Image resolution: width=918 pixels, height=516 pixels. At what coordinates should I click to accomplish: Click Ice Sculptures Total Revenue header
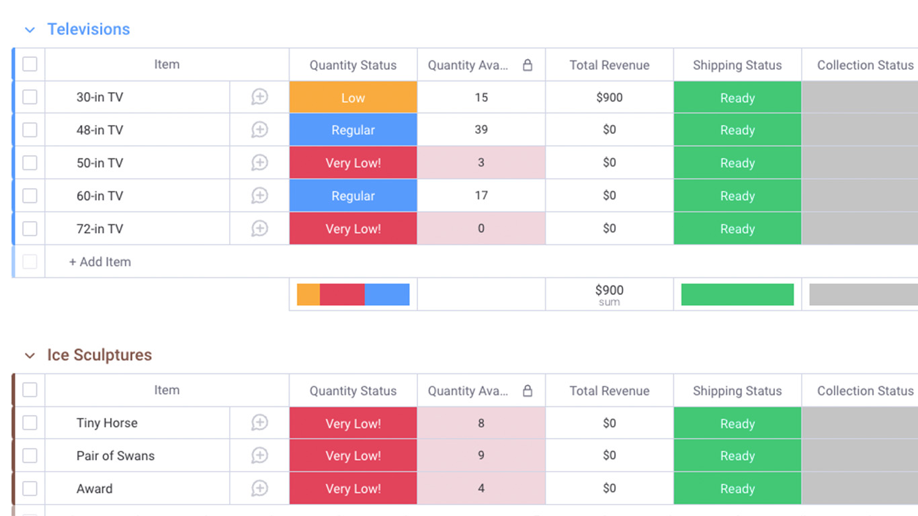pos(610,391)
